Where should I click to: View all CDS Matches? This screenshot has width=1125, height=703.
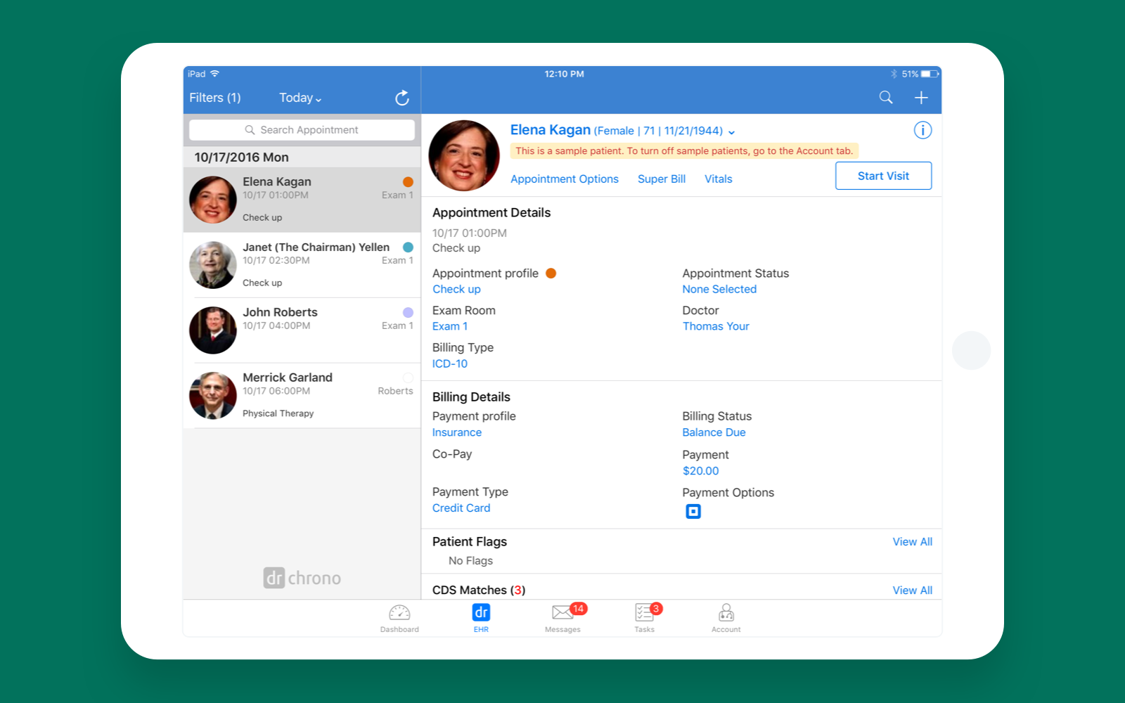(912, 591)
